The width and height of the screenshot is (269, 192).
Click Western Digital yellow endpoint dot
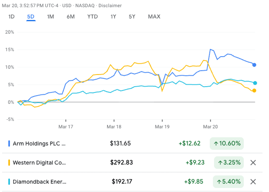254,91
